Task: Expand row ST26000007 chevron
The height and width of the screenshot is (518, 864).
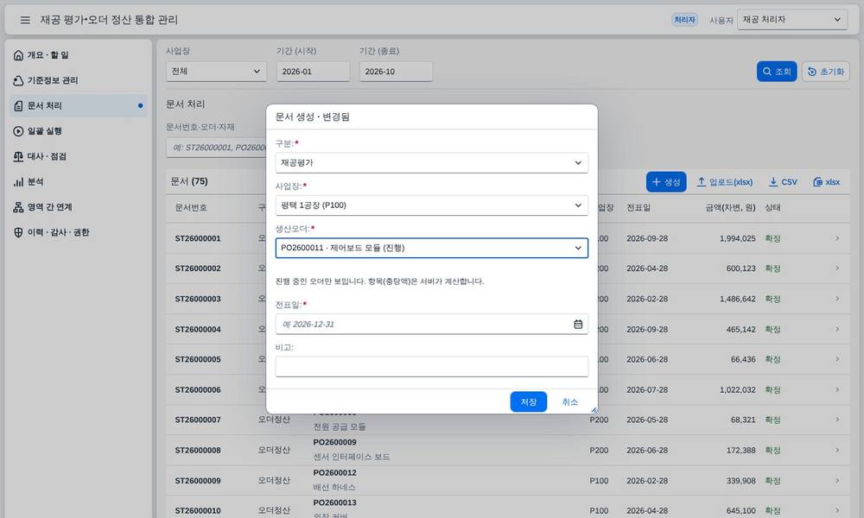Action: (837, 420)
